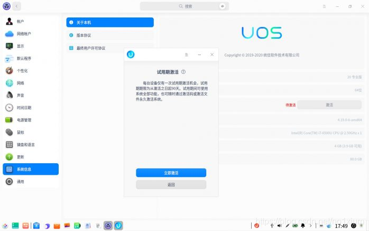The image size is (369, 231).
Task: Click the USB device tray icon
Action: [x=272, y=226]
